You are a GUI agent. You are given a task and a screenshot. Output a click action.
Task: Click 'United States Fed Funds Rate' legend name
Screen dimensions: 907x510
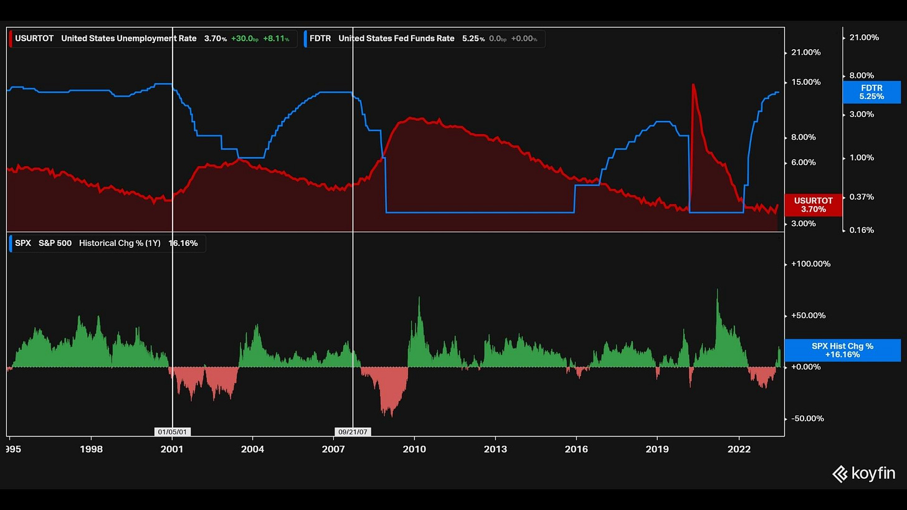click(396, 39)
